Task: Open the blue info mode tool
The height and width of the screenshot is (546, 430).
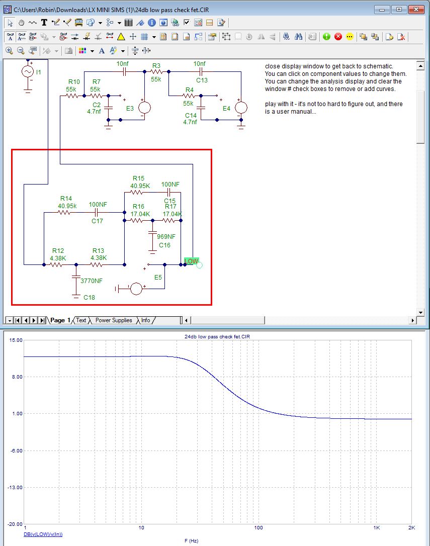Action: click(x=151, y=23)
